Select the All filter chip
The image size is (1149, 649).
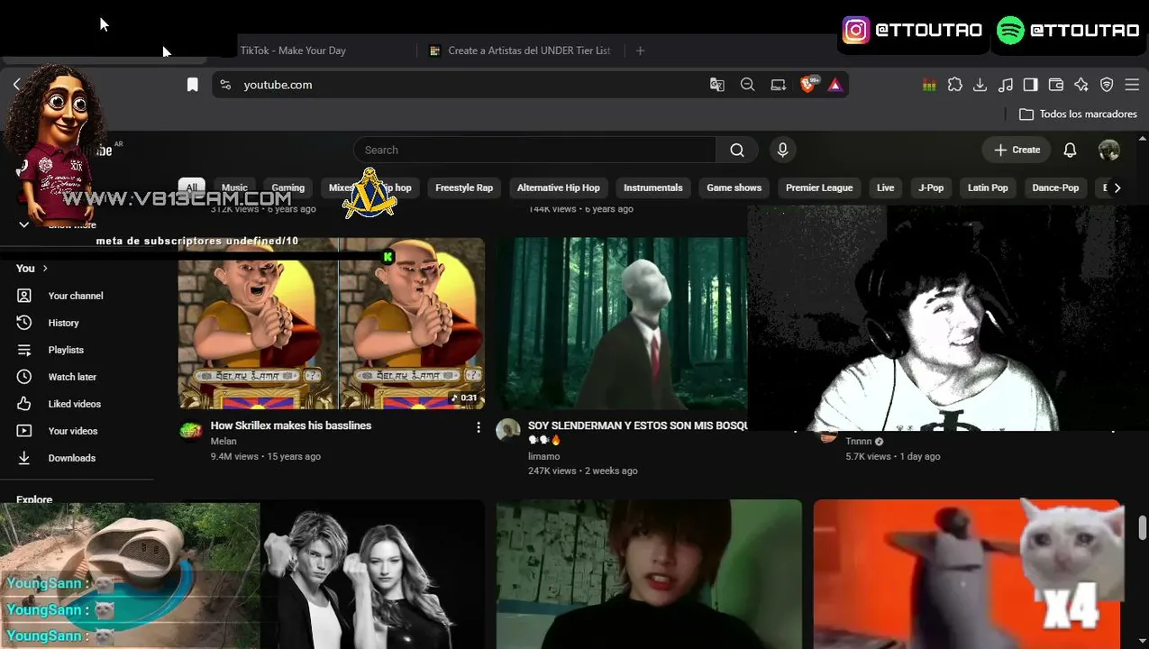[x=191, y=187]
